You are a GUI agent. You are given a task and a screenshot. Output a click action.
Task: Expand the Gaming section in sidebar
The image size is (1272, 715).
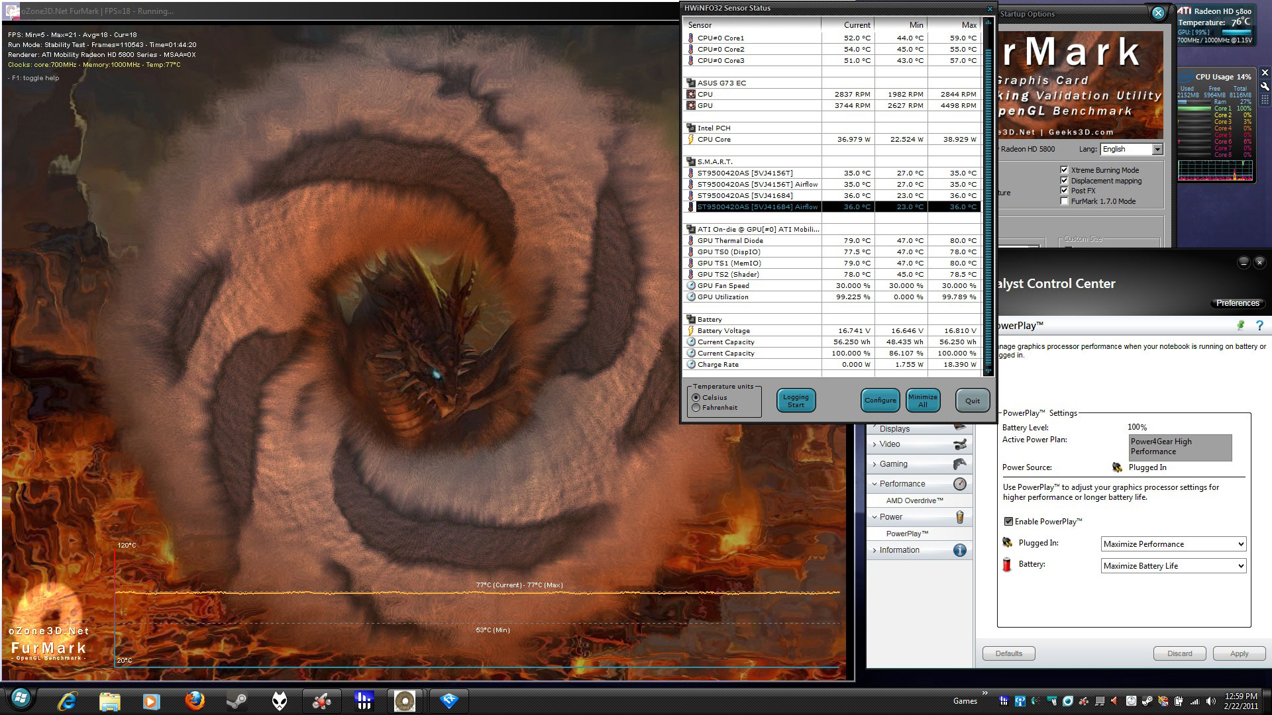(x=893, y=464)
